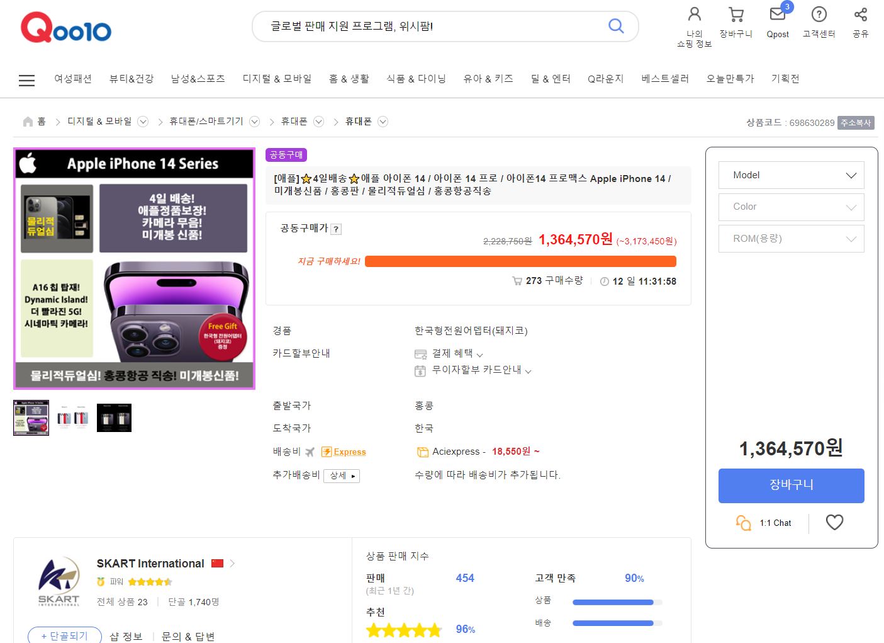Click SKART International shop name
The image size is (884, 643).
click(150, 564)
